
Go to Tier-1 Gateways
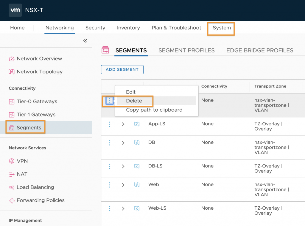pos(36,115)
